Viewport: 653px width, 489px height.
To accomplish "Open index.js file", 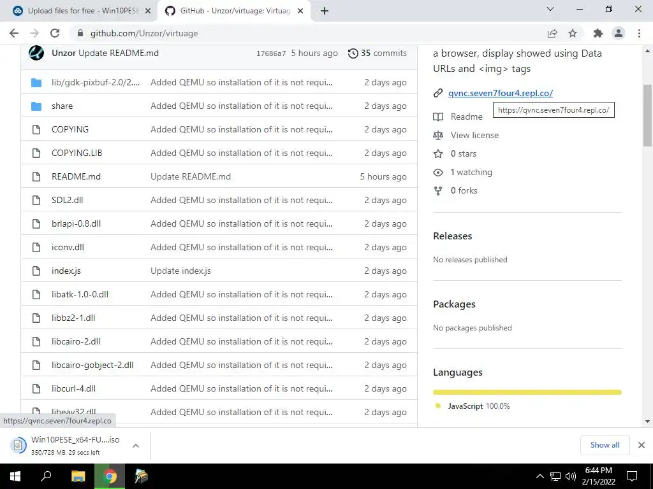I will coord(66,271).
